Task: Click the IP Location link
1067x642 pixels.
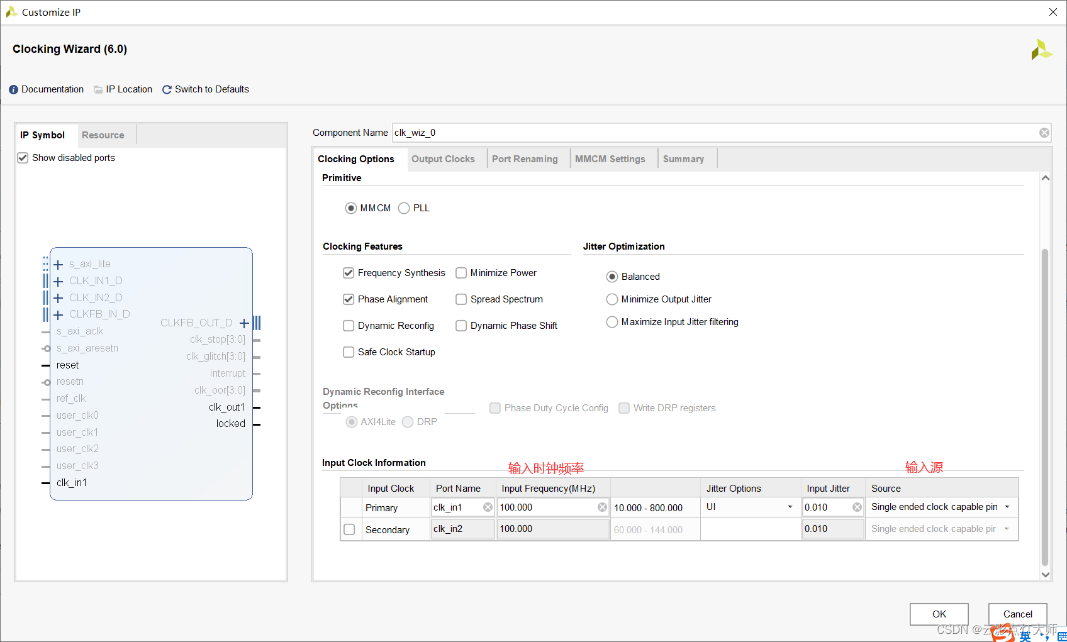Action: (x=129, y=89)
